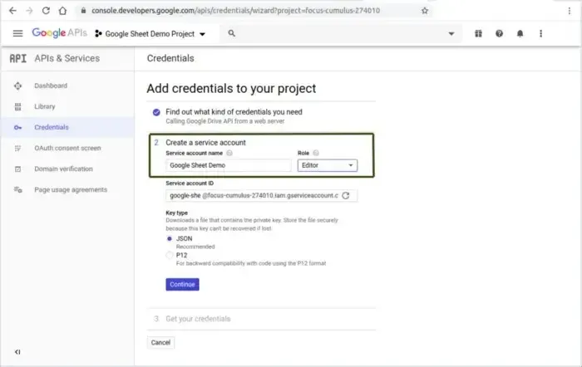This screenshot has width=582, height=367.
Task: Click the Cancel button
Action: (x=160, y=343)
